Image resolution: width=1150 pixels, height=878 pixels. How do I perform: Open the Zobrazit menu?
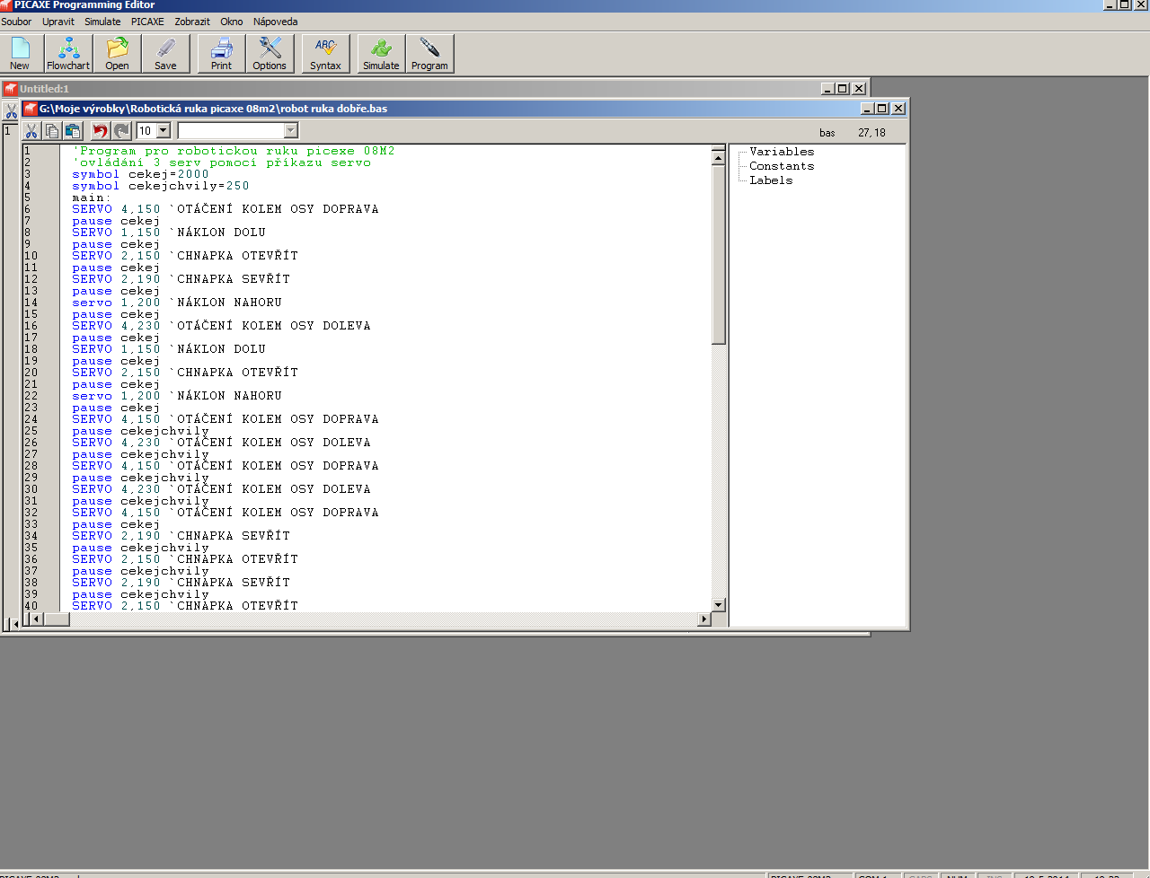tap(192, 22)
